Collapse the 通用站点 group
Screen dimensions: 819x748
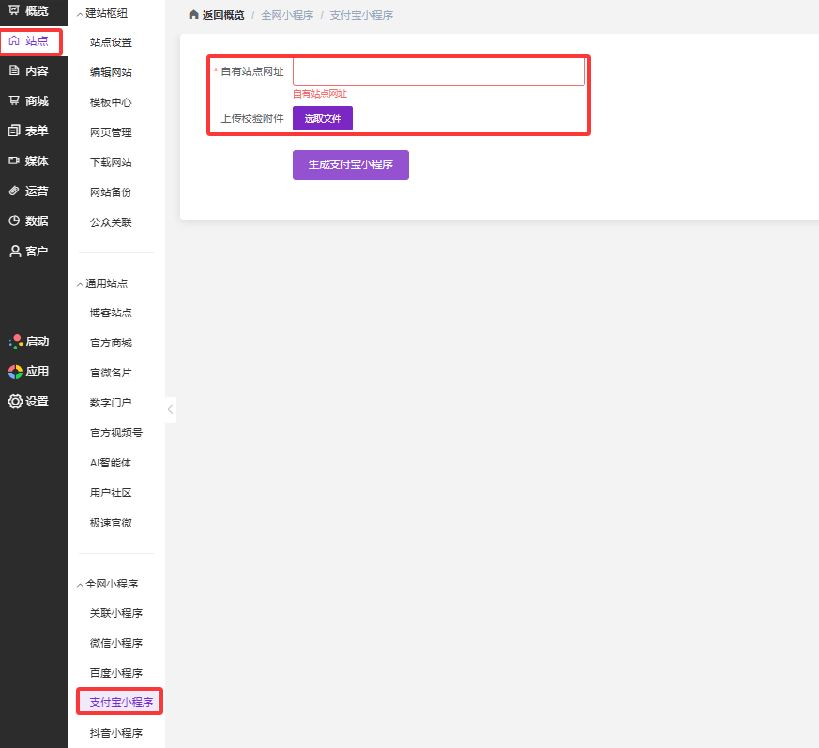pyautogui.click(x=80, y=282)
